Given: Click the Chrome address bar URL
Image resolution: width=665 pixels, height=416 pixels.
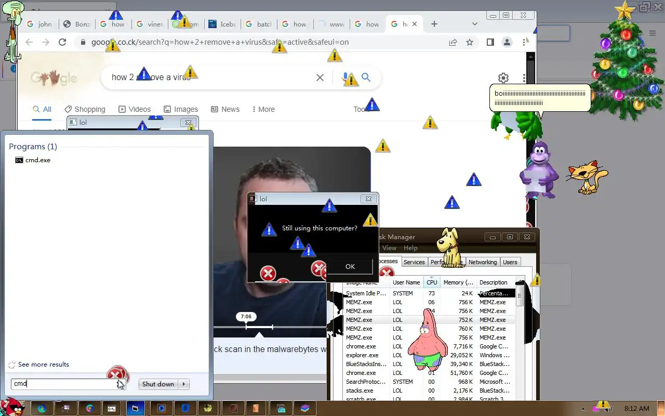Looking at the screenshot, I should (x=220, y=42).
